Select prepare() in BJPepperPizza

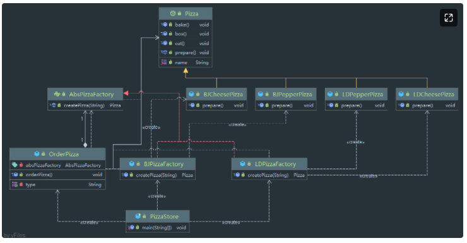[x=286, y=105]
